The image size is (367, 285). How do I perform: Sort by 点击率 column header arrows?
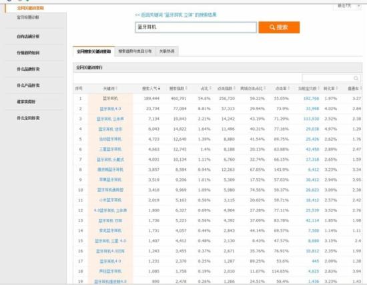coord(289,88)
